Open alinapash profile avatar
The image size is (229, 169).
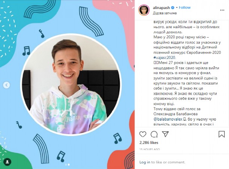click(144, 10)
